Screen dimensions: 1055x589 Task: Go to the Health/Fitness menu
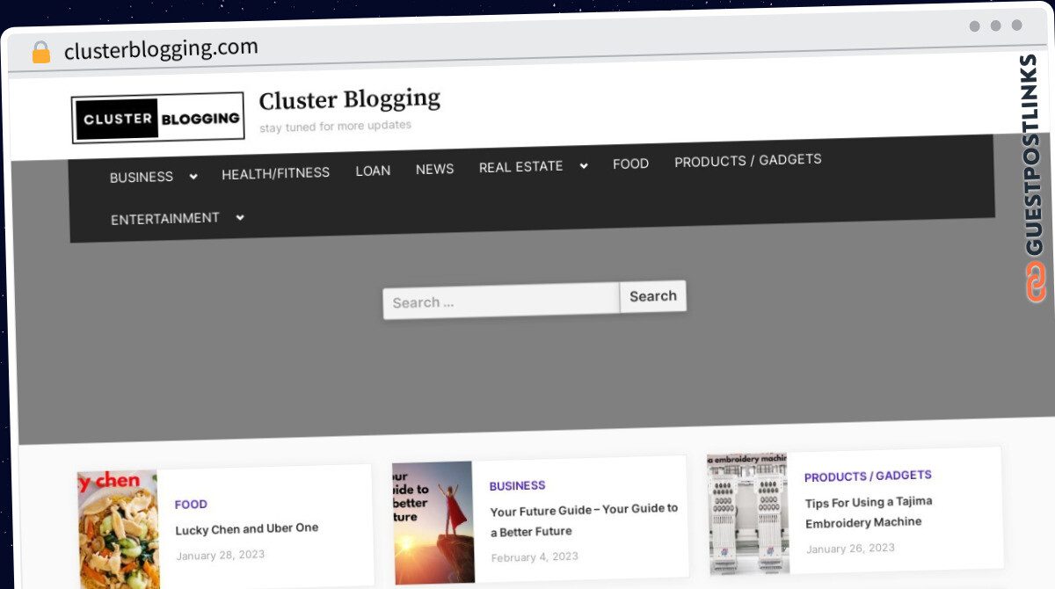(275, 173)
